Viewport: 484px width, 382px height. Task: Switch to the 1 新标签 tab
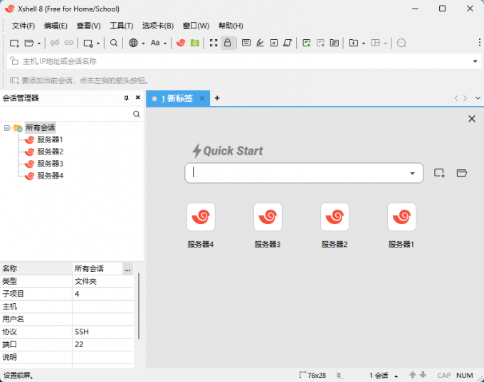(177, 98)
